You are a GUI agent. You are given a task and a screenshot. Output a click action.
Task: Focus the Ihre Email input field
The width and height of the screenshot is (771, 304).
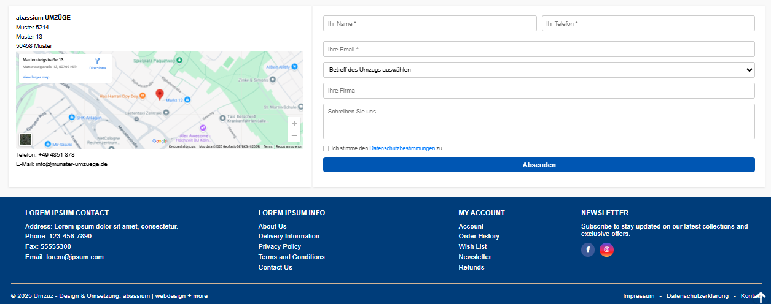coord(539,49)
